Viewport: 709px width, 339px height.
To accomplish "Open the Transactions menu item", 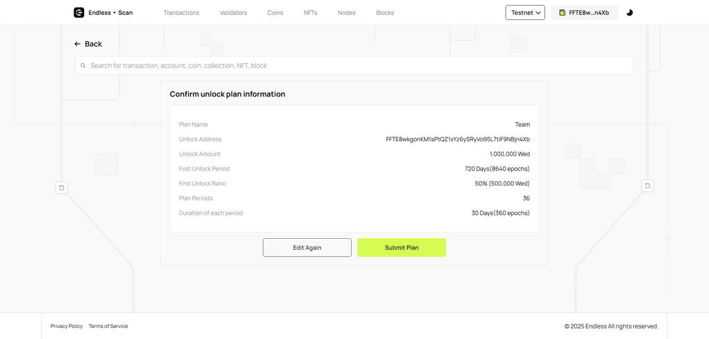I will point(181,13).
